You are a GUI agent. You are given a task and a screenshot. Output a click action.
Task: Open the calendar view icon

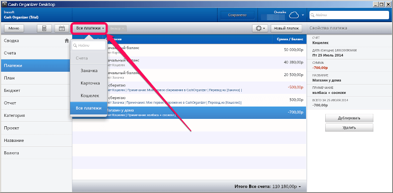[x=62, y=28]
